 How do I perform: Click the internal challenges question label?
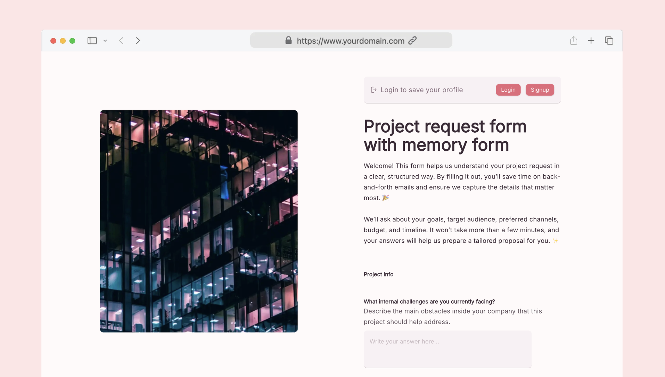pyautogui.click(x=429, y=301)
